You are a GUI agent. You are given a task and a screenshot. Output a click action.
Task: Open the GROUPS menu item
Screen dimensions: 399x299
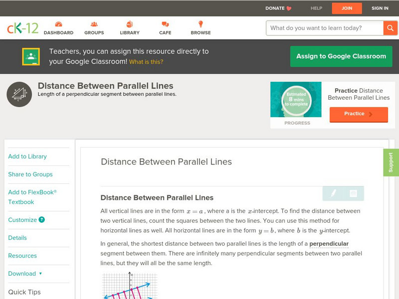point(94,33)
